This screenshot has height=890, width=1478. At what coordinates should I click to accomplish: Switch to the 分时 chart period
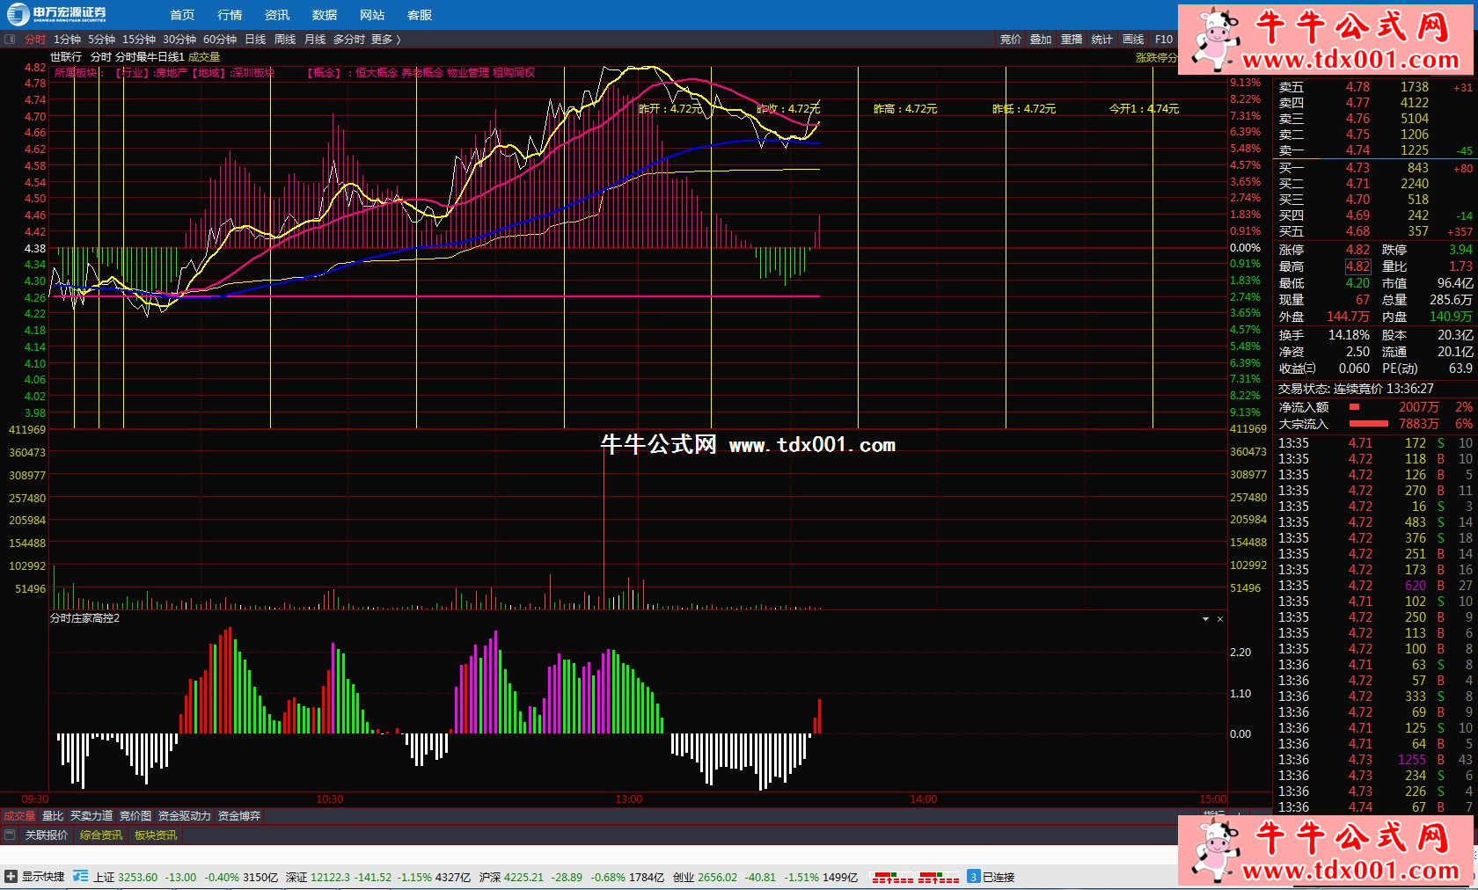[35, 40]
